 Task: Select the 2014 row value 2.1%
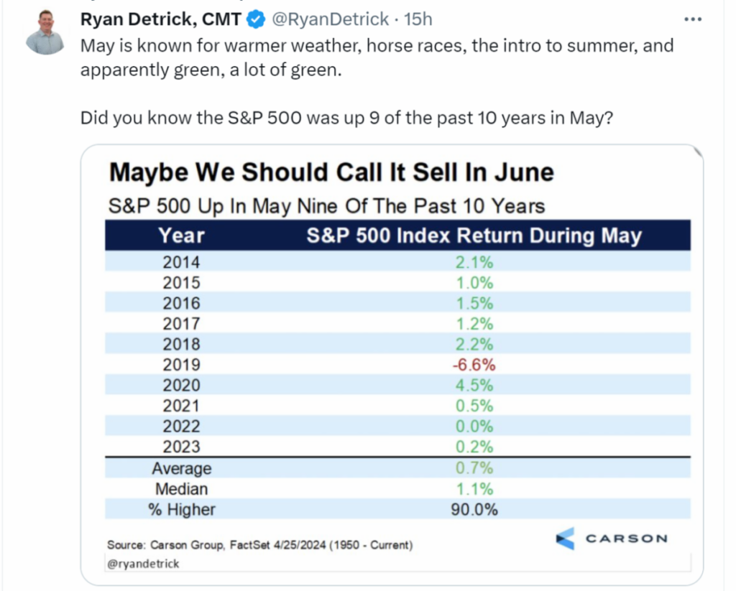tap(474, 263)
